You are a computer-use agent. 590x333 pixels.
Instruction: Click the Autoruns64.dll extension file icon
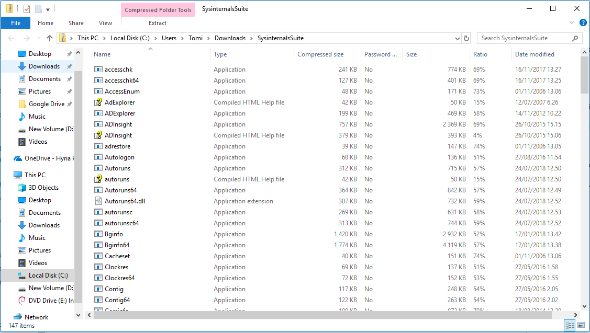point(98,201)
